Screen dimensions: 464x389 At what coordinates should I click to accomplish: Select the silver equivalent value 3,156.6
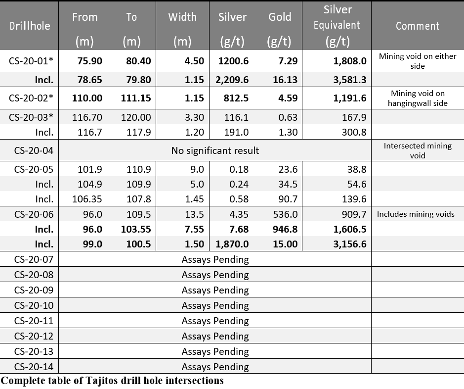coord(349,244)
